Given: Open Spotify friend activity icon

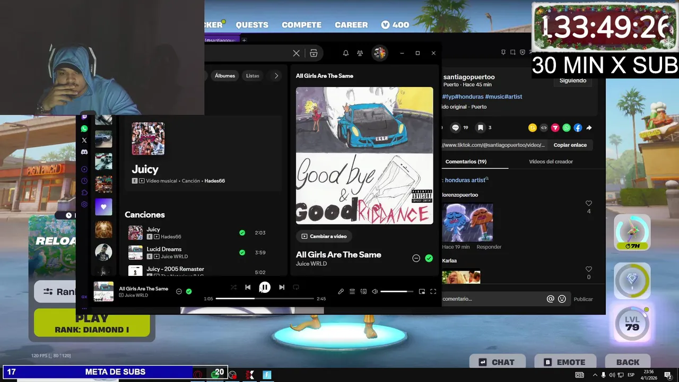Looking at the screenshot, I should pos(360,53).
